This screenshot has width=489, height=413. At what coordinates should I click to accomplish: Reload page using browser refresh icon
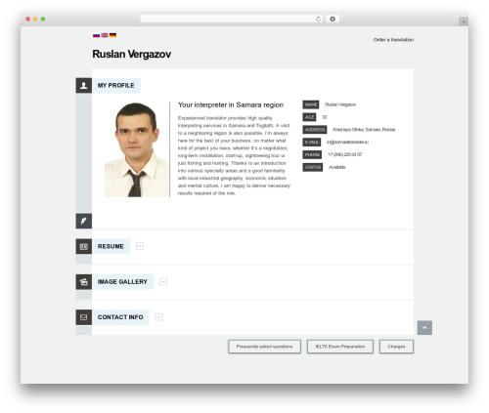[x=318, y=19]
